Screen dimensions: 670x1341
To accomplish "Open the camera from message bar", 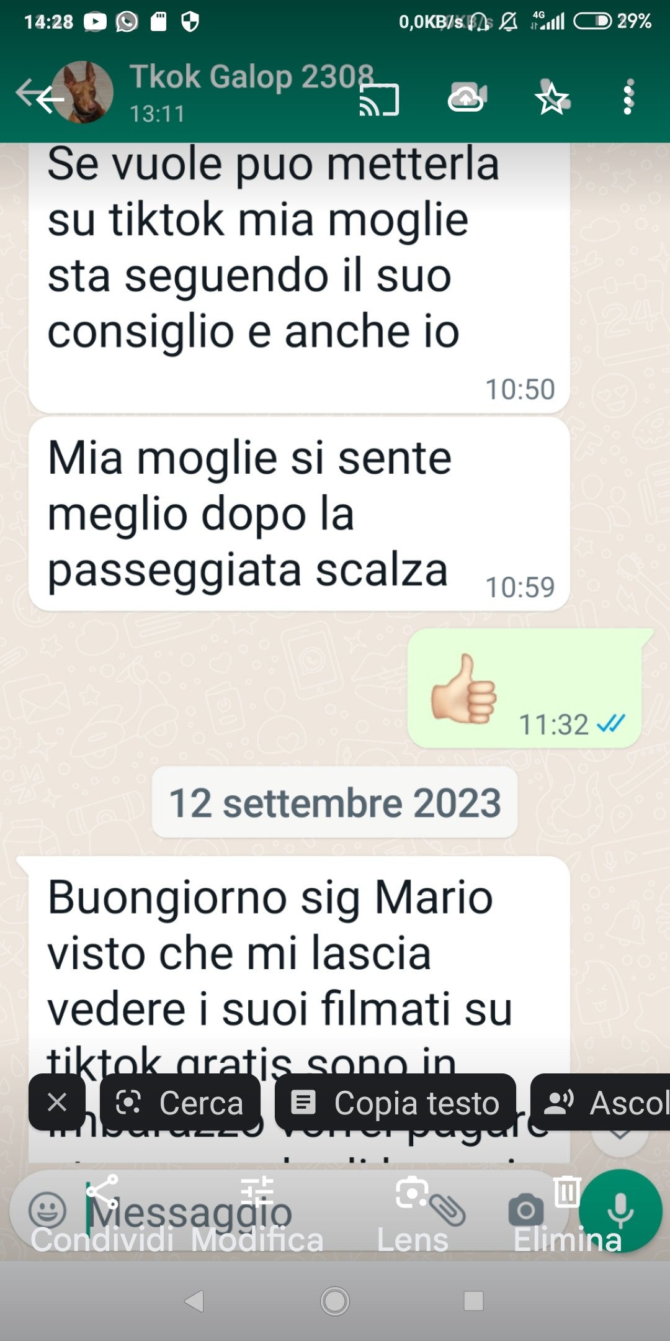I will pos(525,1210).
